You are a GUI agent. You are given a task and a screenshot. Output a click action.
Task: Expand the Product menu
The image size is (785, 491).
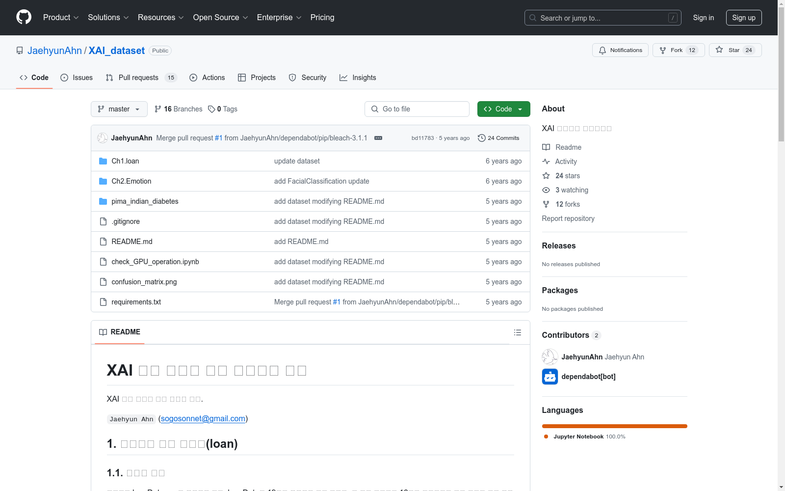pyautogui.click(x=61, y=17)
